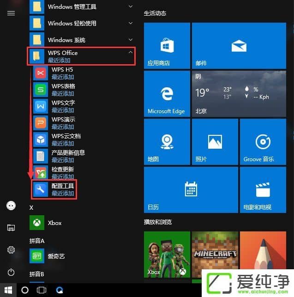Expand the Start hamburger menu
Image resolution: width=294 pixels, height=297 pixels.
coord(11,13)
